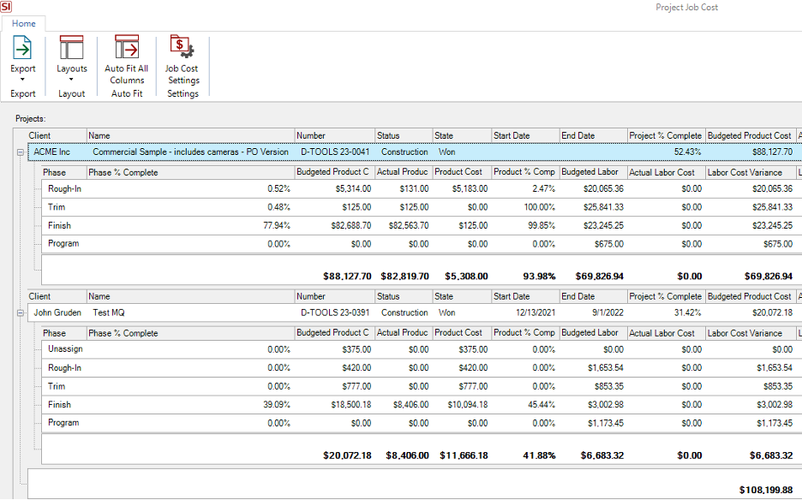Sort by the top Name column header

(191, 135)
